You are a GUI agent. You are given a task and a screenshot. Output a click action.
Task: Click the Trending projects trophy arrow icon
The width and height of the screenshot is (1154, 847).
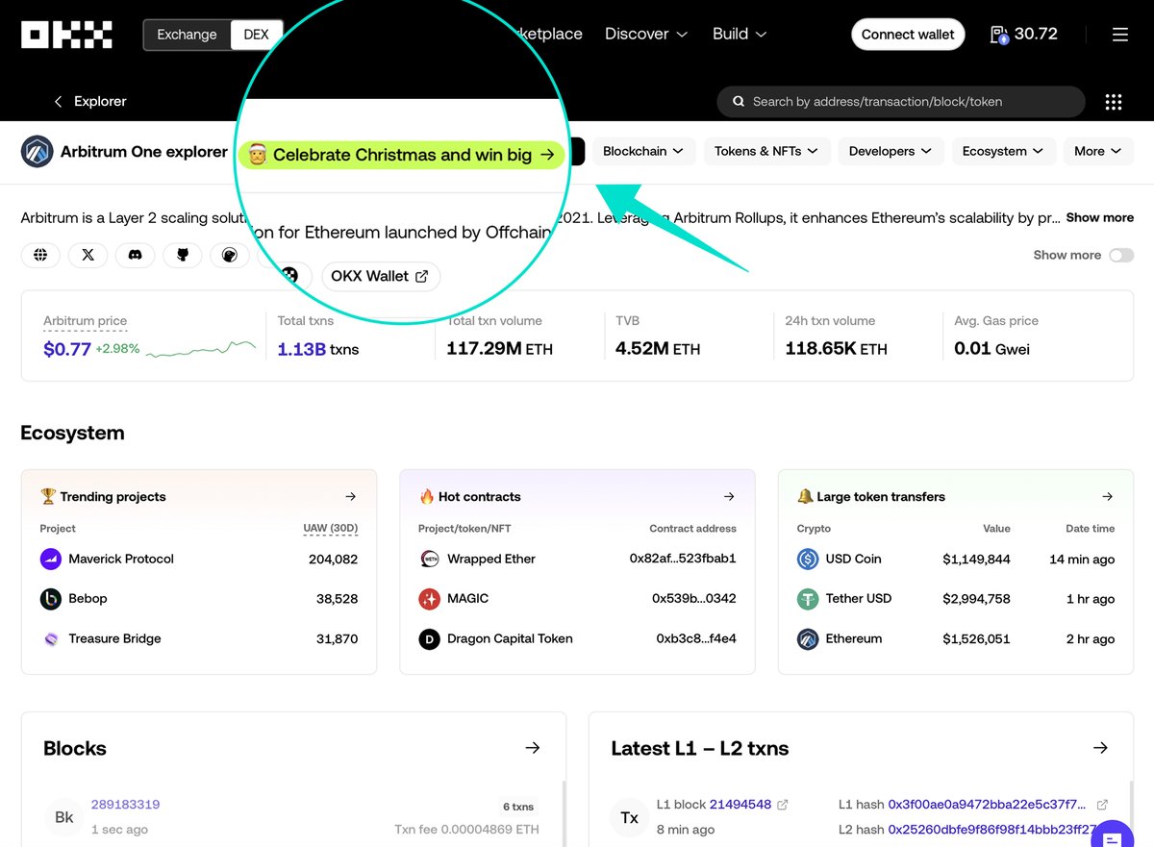350,496
